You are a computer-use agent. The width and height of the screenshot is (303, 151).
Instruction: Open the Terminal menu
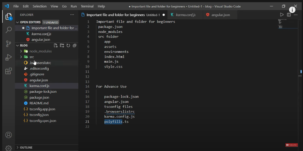pyautogui.click(x=87, y=6)
